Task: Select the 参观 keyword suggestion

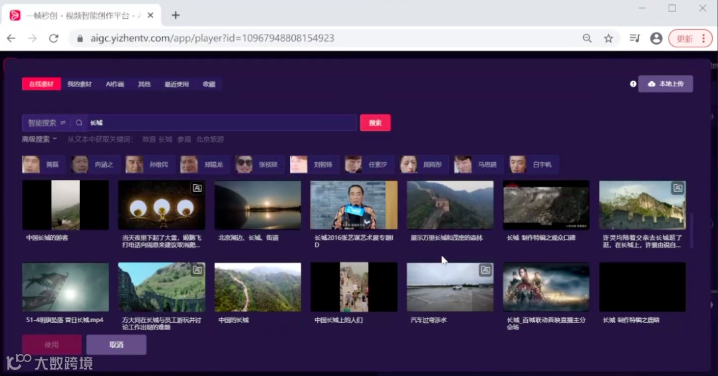Action: (x=184, y=139)
